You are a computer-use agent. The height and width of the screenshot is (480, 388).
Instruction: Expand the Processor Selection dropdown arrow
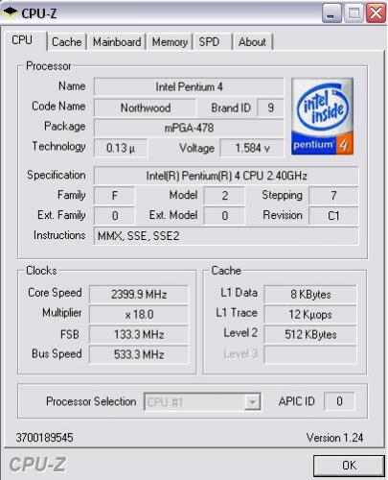pyautogui.click(x=252, y=401)
